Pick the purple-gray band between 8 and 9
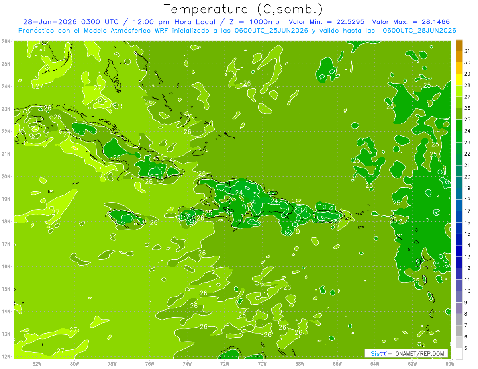Viewport: 478px width, 369px height. [459, 308]
